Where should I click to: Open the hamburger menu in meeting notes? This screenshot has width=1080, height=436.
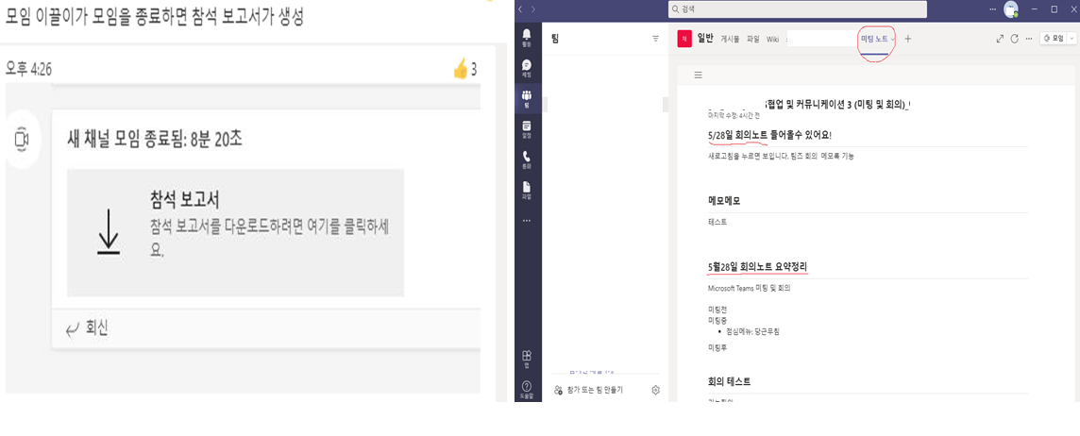click(698, 75)
